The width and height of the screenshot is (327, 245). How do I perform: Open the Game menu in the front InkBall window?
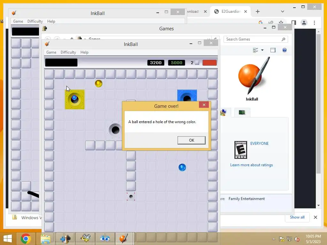tap(51, 52)
